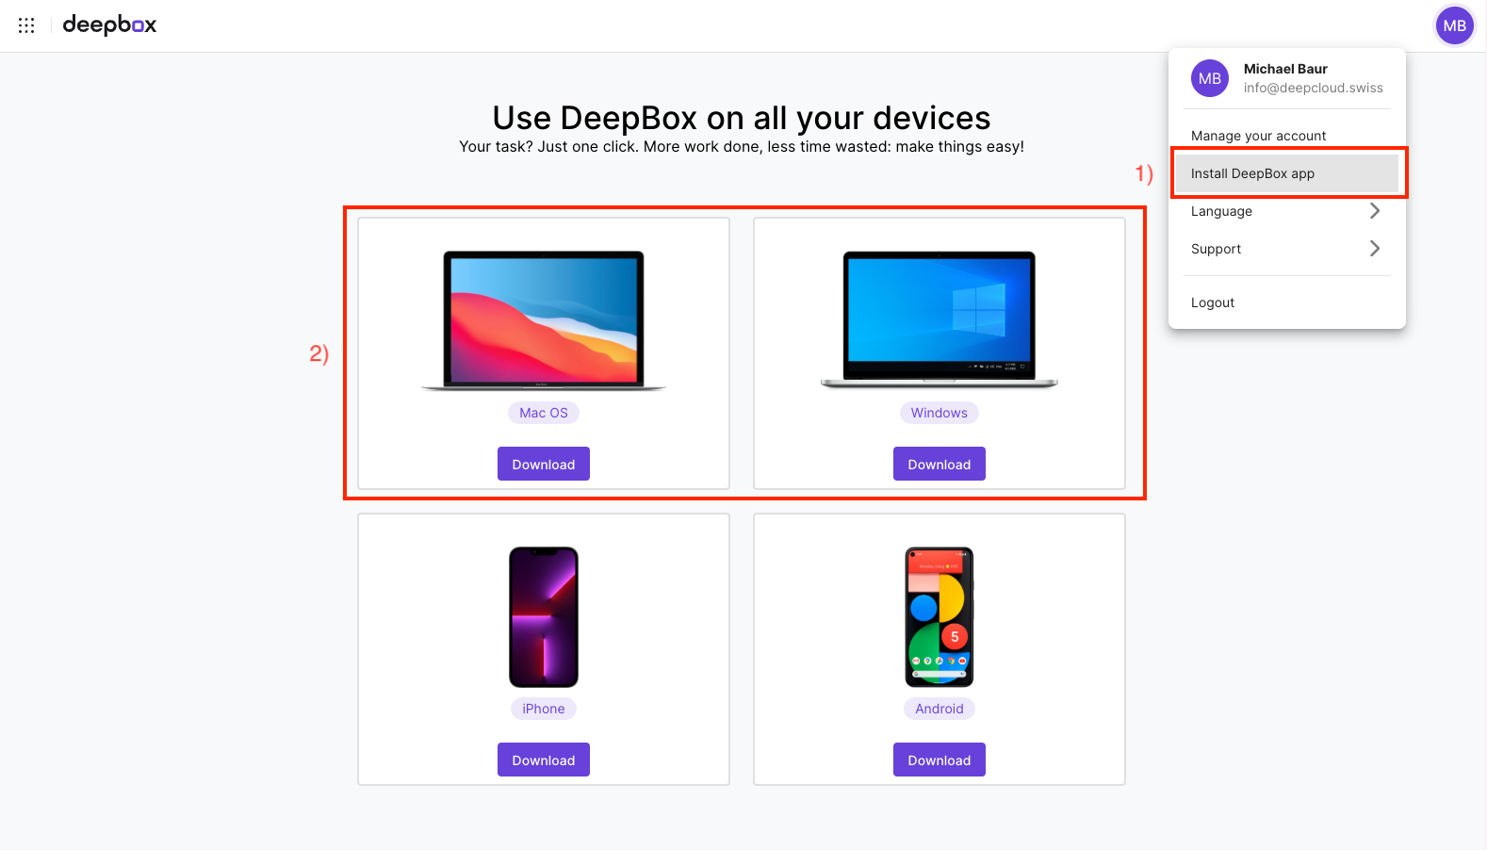The width and height of the screenshot is (1487, 850).
Task: Click the Windows label tag
Action: 940,413
